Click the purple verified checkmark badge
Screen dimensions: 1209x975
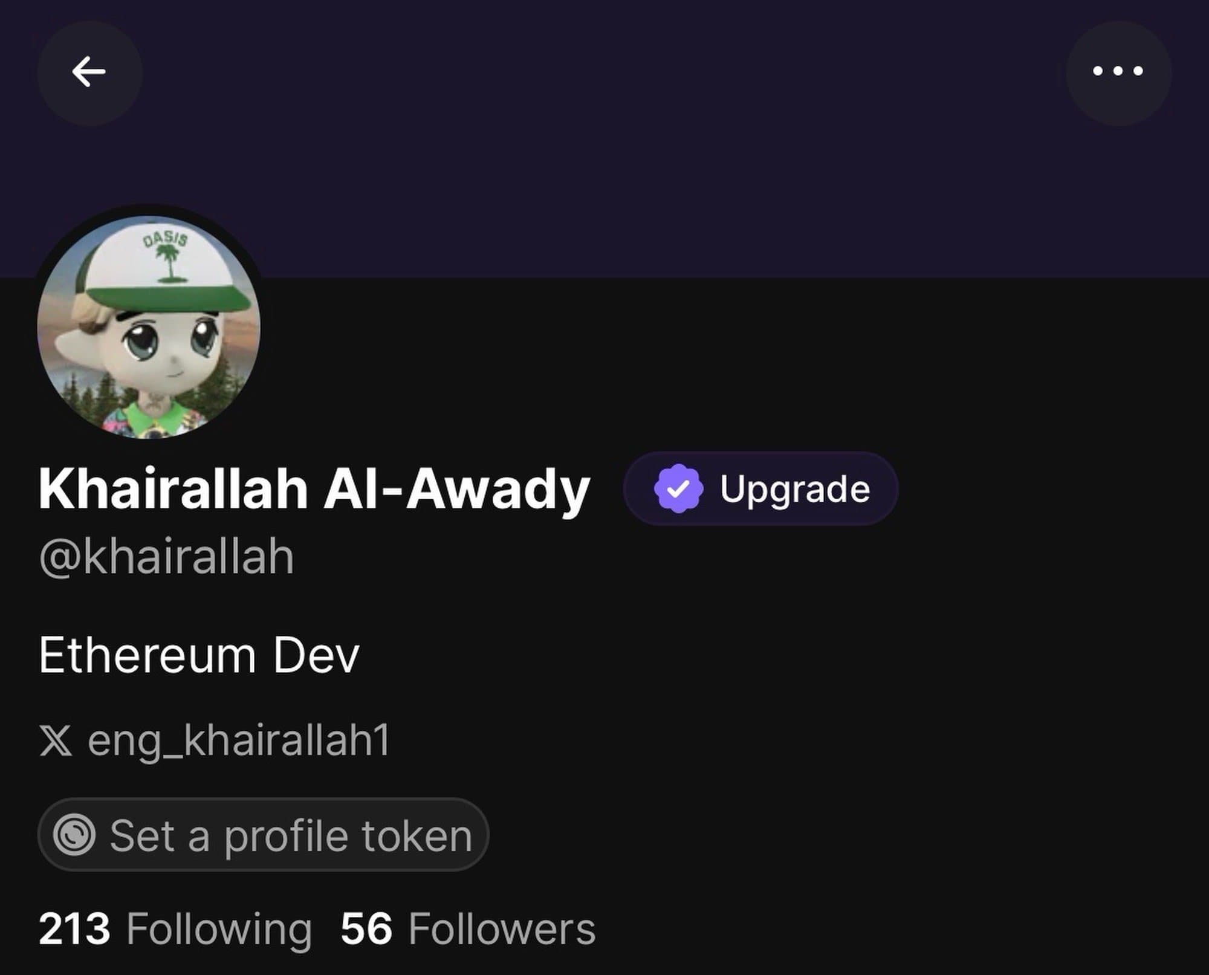(678, 489)
